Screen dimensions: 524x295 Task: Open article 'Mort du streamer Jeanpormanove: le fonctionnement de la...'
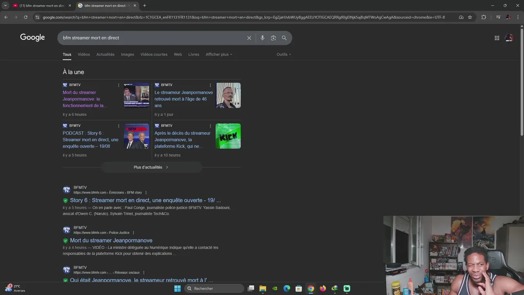pos(85,99)
